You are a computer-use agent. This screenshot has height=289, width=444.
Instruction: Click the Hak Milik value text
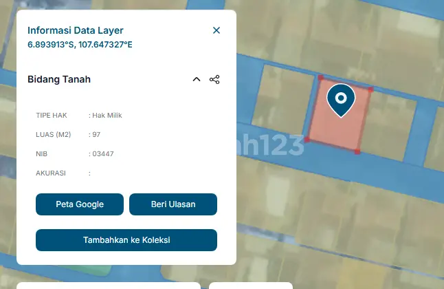tap(107, 115)
